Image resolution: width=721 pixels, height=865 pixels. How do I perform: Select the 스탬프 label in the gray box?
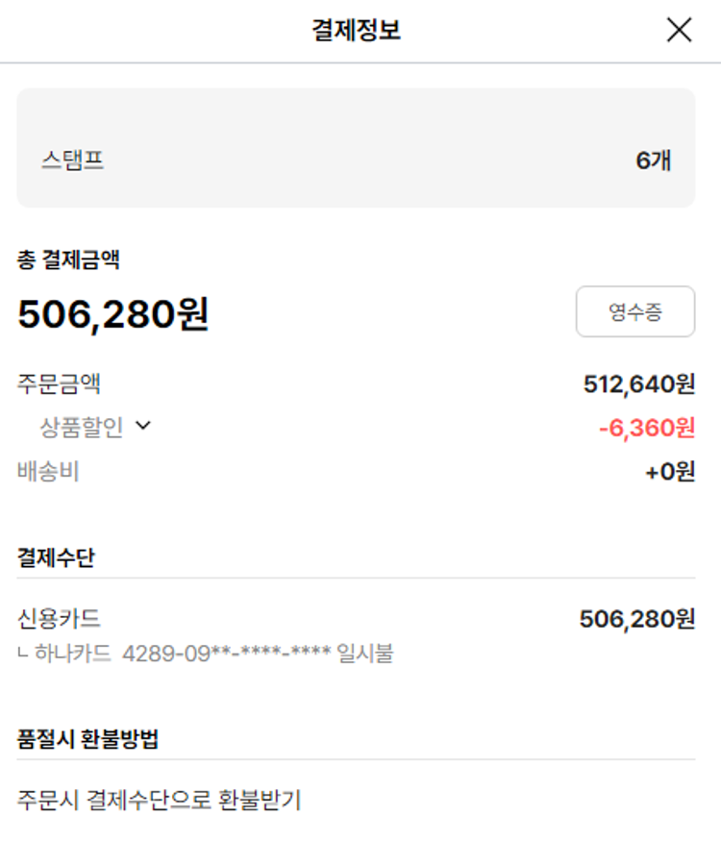pyautogui.click(x=72, y=161)
